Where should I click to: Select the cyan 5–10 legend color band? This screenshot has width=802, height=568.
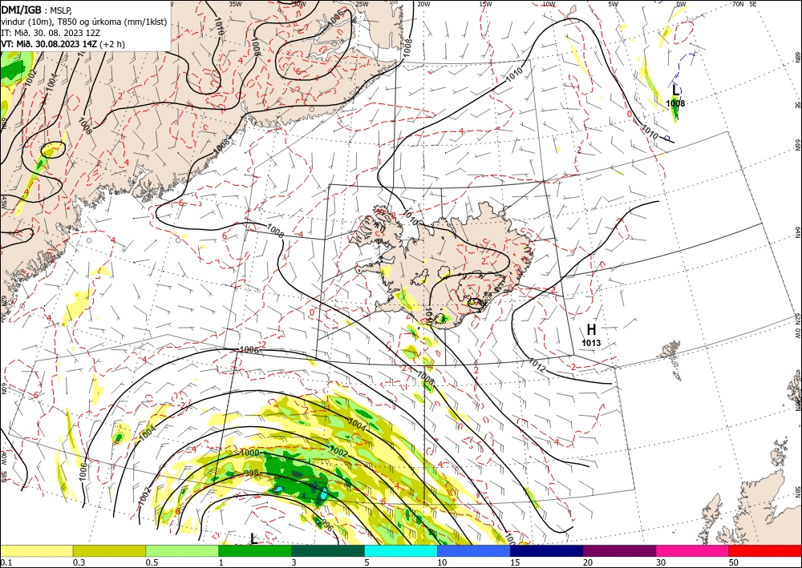(x=401, y=550)
